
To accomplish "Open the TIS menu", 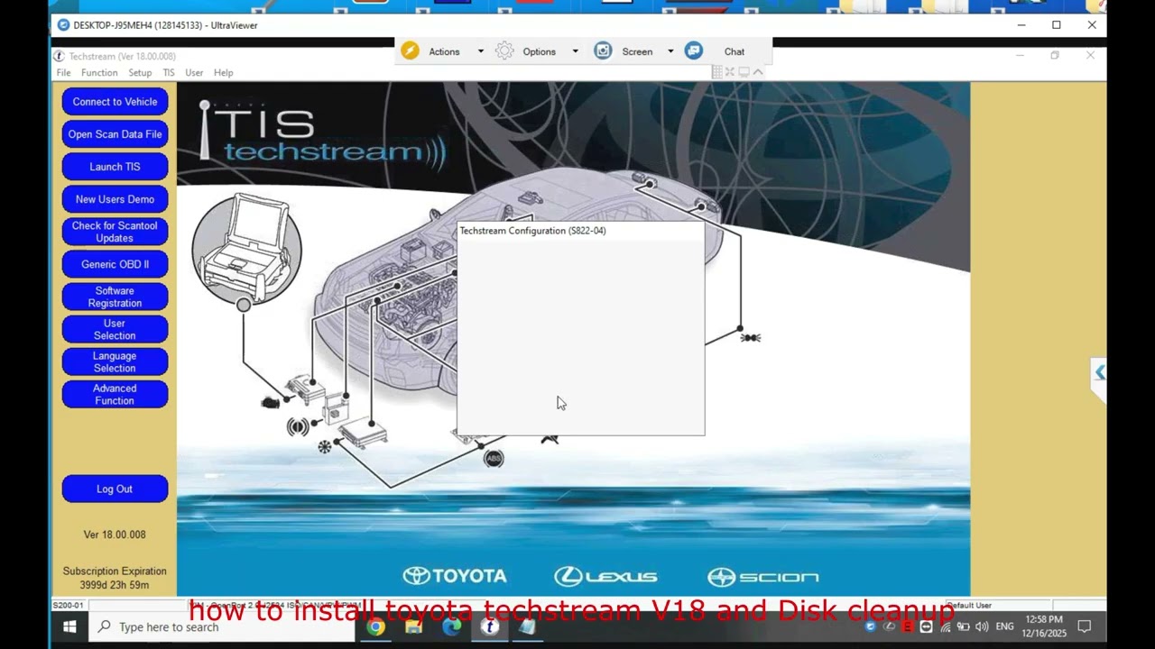I will pyautogui.click(x=169, y=73).
